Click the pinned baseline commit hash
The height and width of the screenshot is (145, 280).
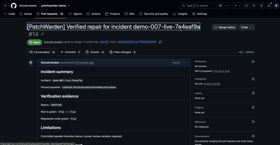tap(89, 87)
